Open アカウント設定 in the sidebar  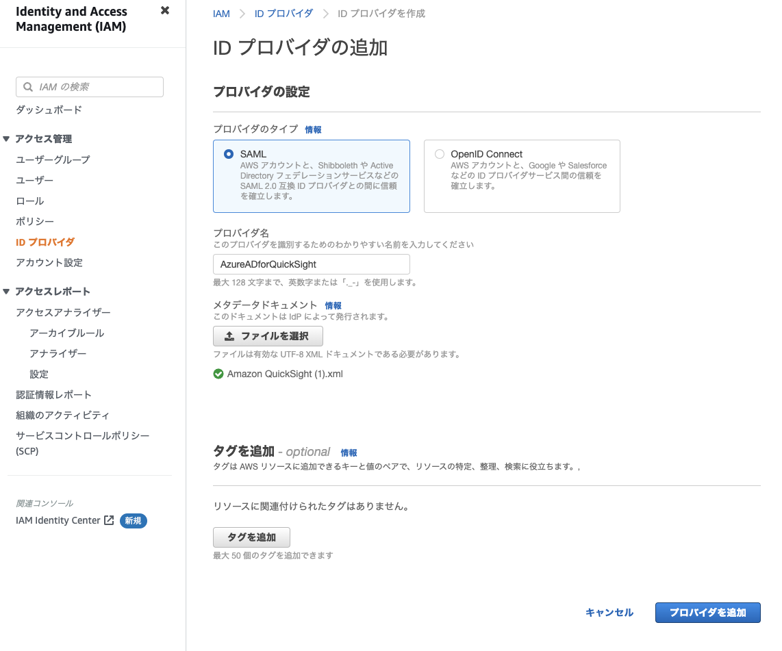[49, 263]
